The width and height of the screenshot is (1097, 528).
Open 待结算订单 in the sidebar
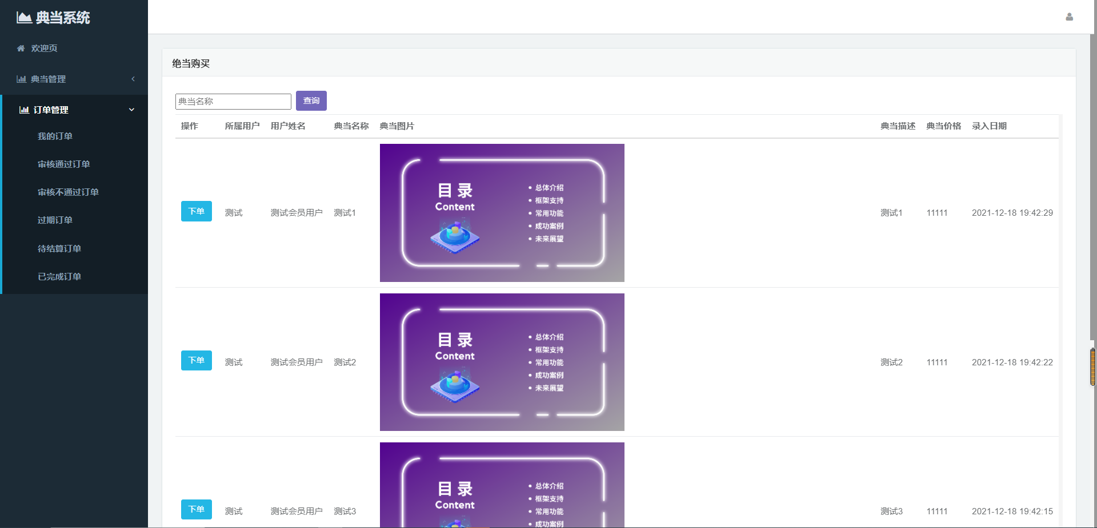click(59, 249)
